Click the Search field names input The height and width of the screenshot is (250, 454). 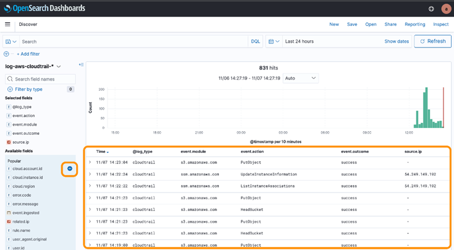40,79
